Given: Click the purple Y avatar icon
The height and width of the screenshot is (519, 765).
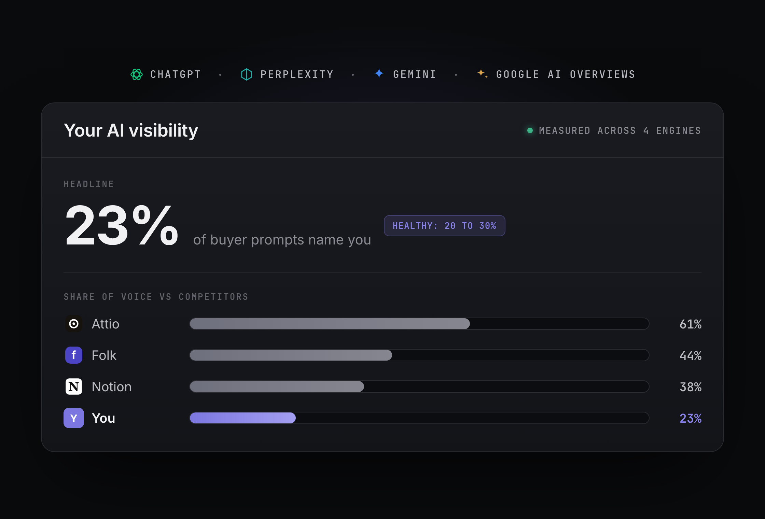Looking at the screenshot, I should click(74, 418).
